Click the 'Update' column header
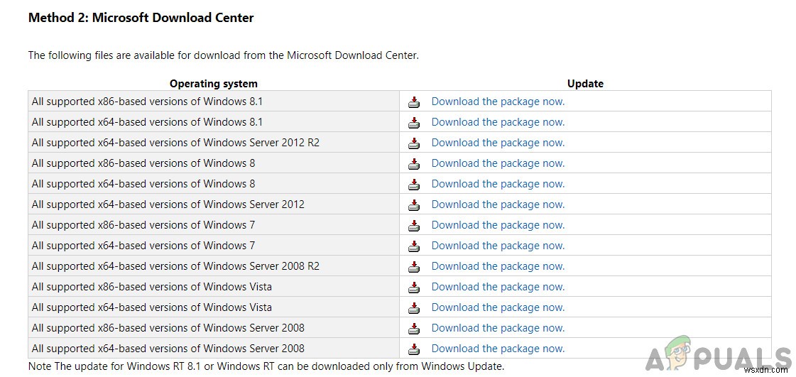This screenshot has height=377, width=796. [585, 84]
